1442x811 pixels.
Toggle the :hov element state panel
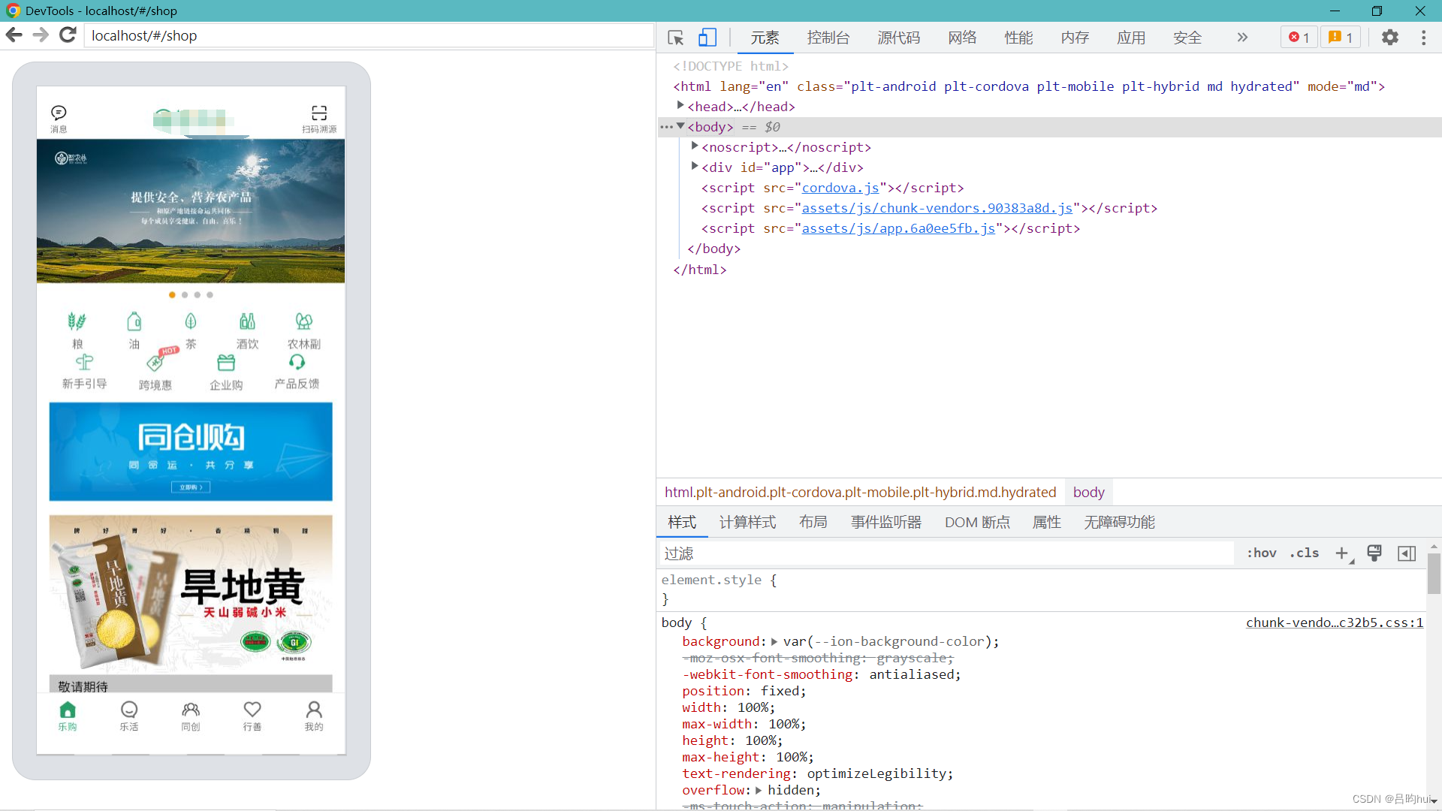[1262, 553]
